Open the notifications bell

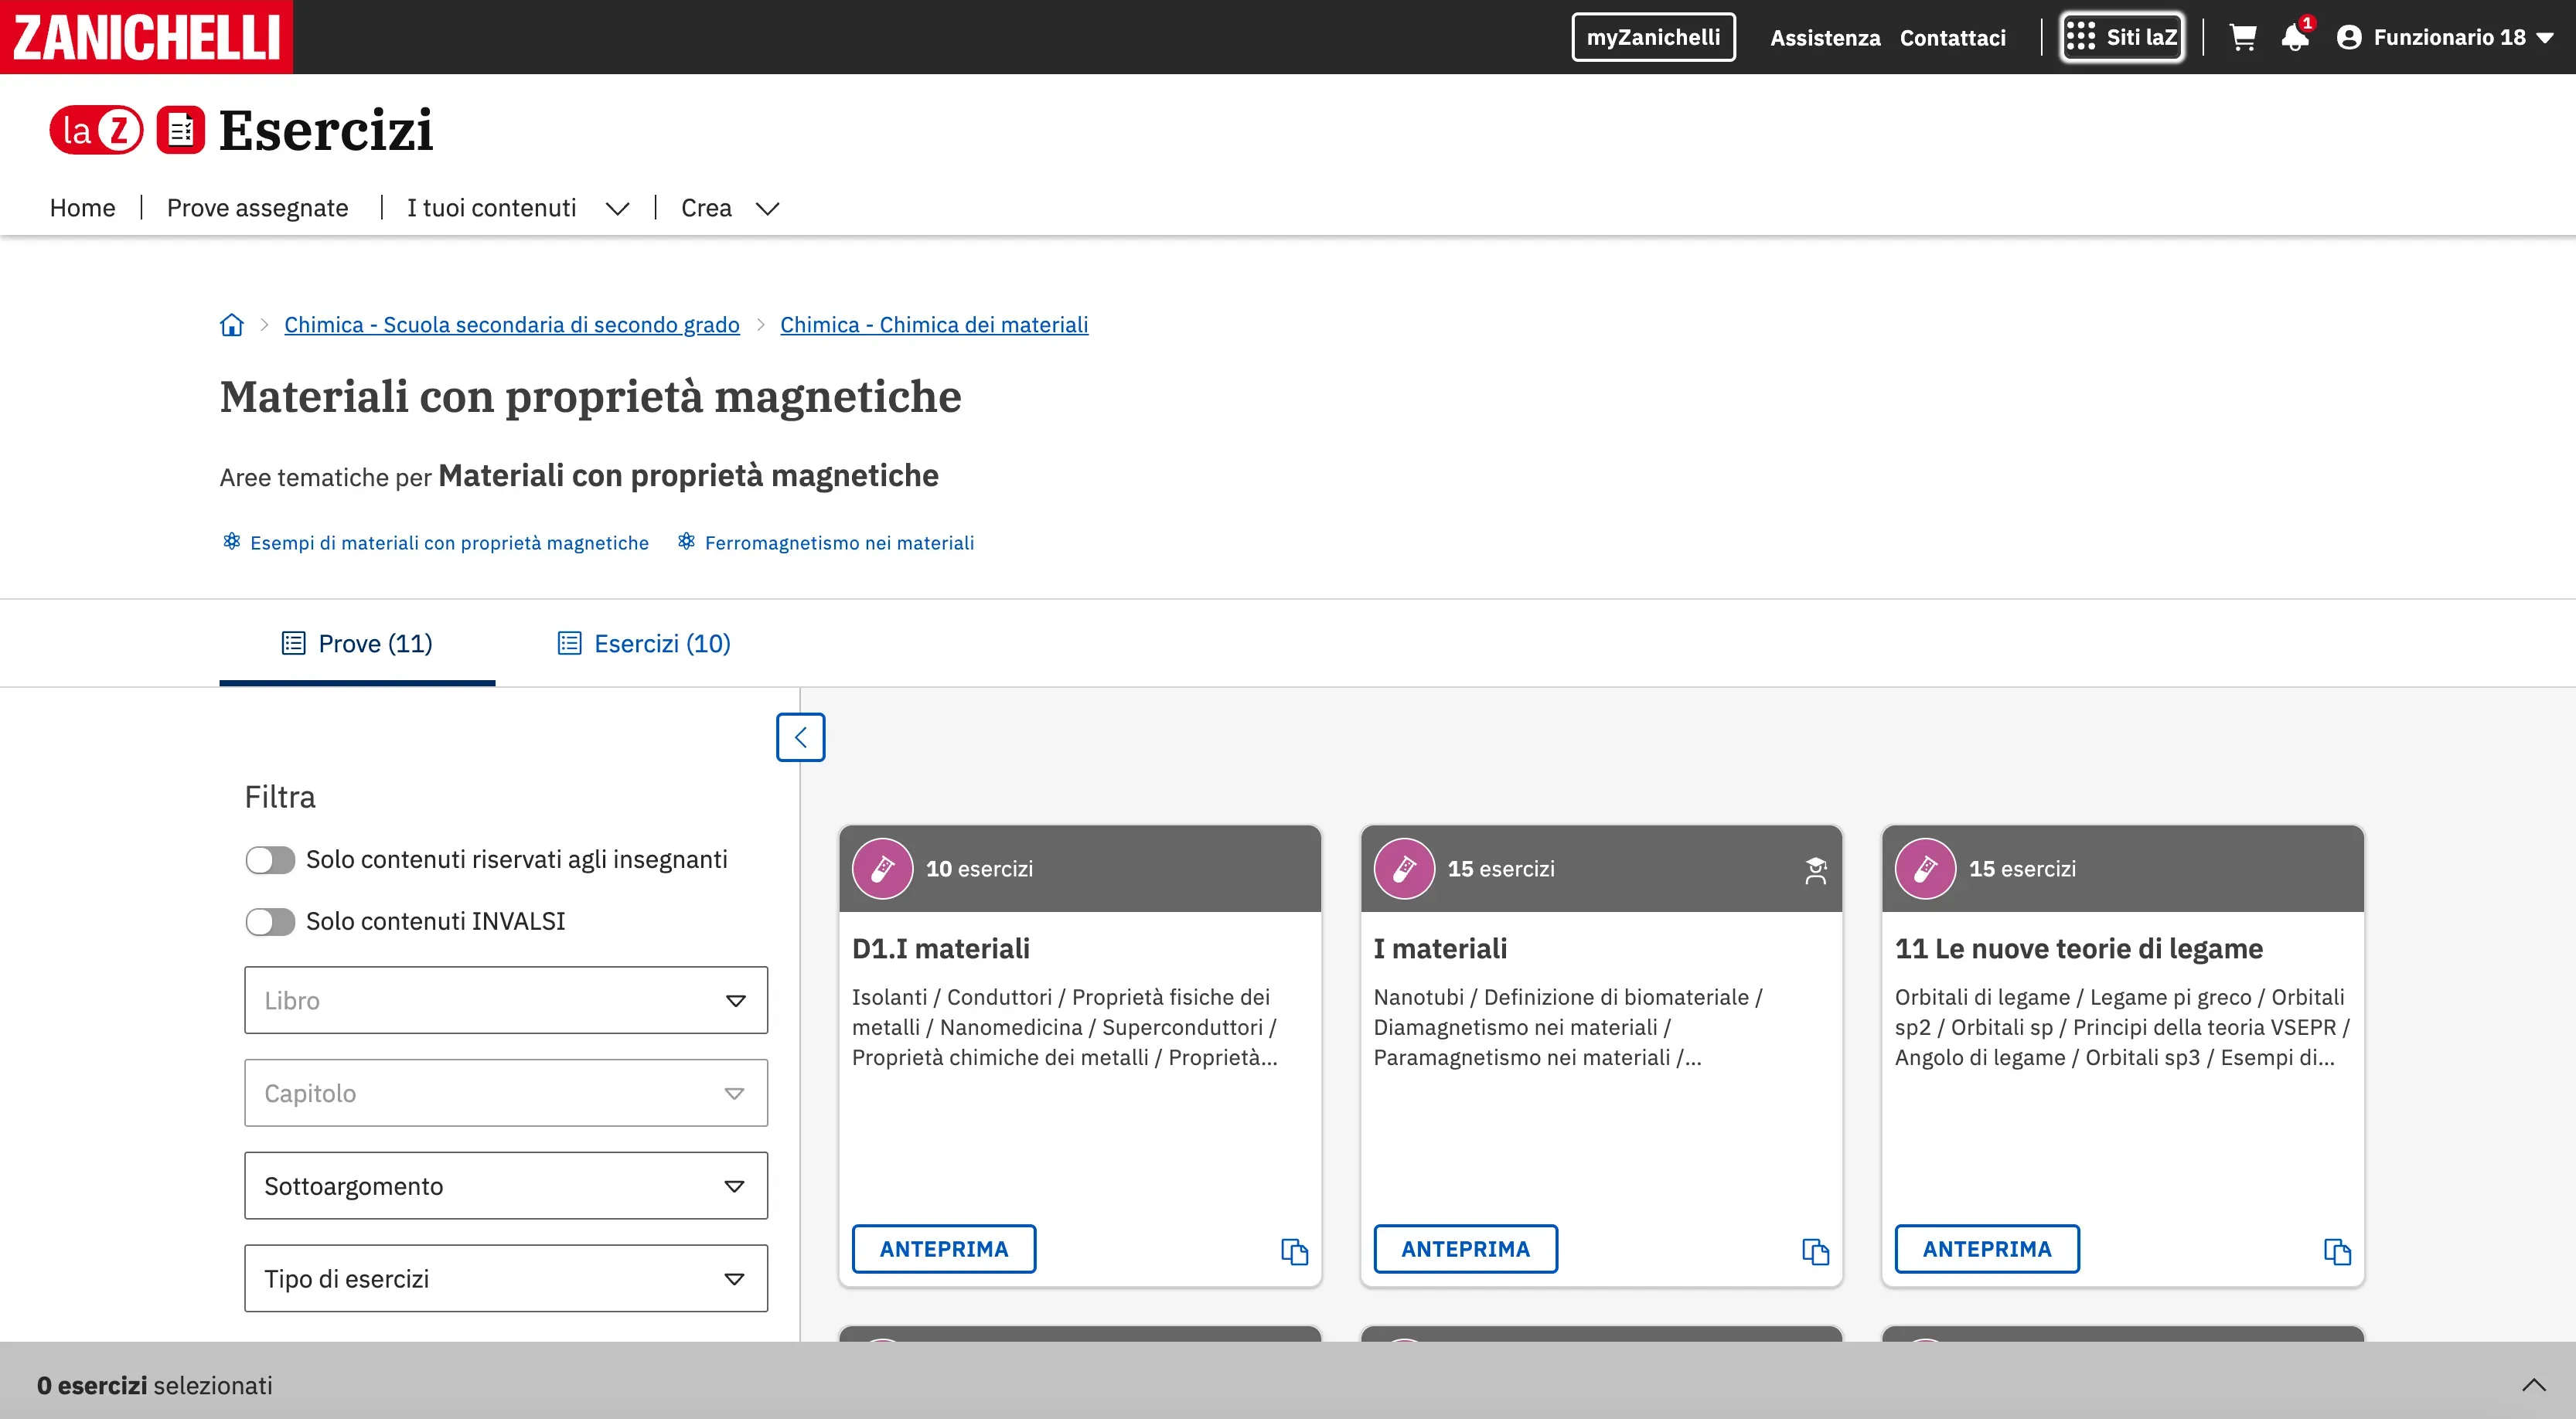point(2295,37)
